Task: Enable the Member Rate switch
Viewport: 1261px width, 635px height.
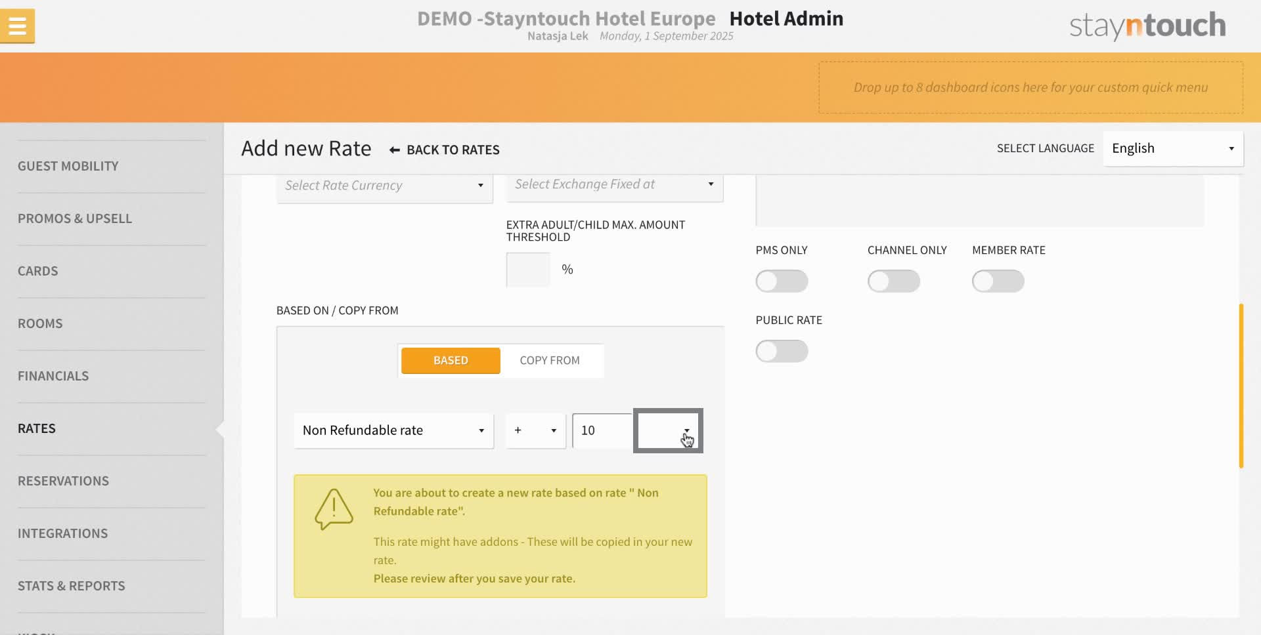Action: pyautogui.click(x=998, y=281)
